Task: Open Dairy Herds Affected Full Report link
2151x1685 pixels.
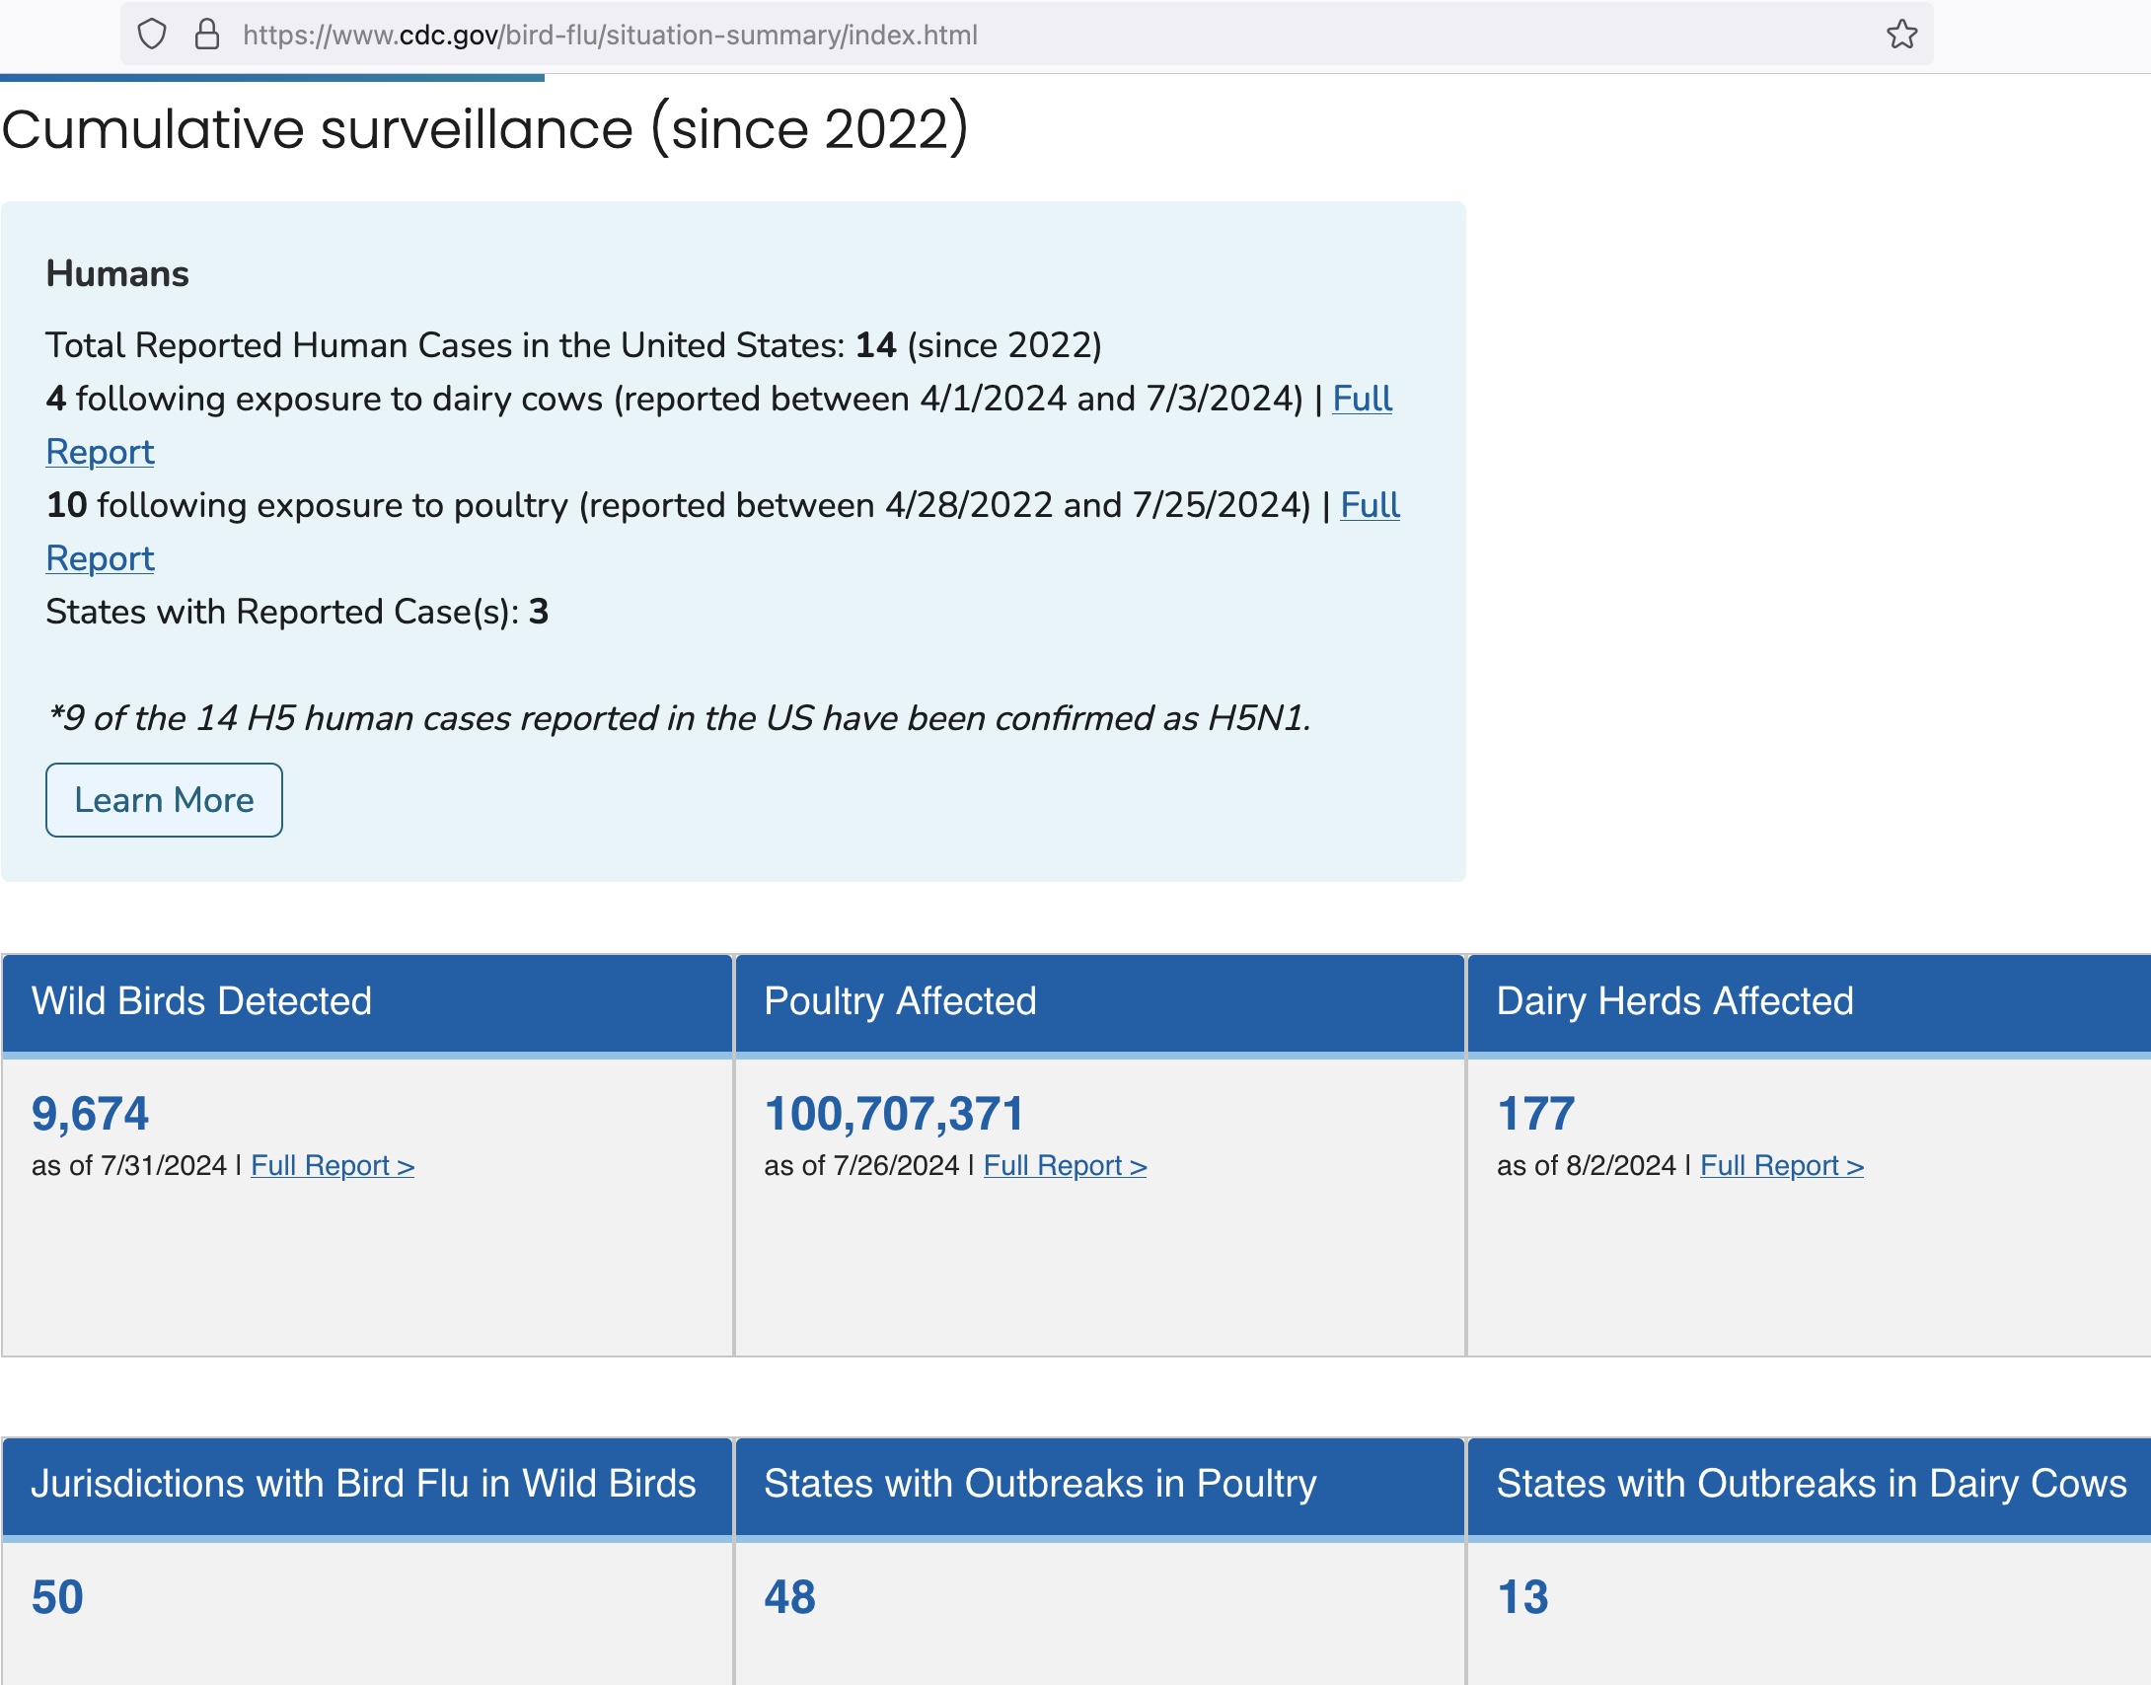Action: (x=1781, y=1165)
